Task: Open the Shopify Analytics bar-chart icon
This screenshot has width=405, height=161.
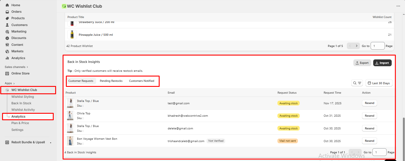Action: pos(7,58)
